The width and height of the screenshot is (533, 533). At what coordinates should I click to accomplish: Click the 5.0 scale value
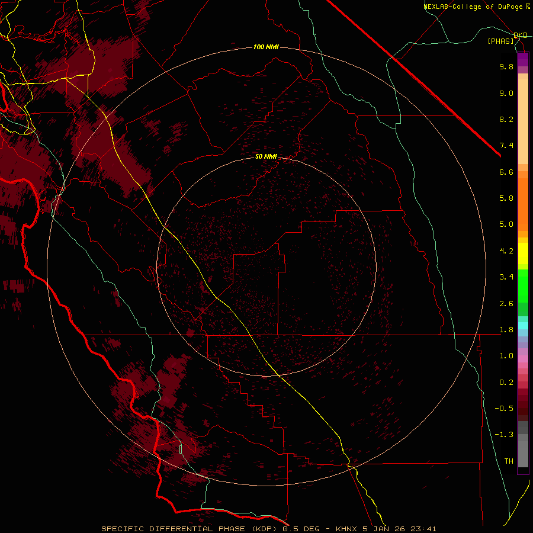(x=506, y=224)
